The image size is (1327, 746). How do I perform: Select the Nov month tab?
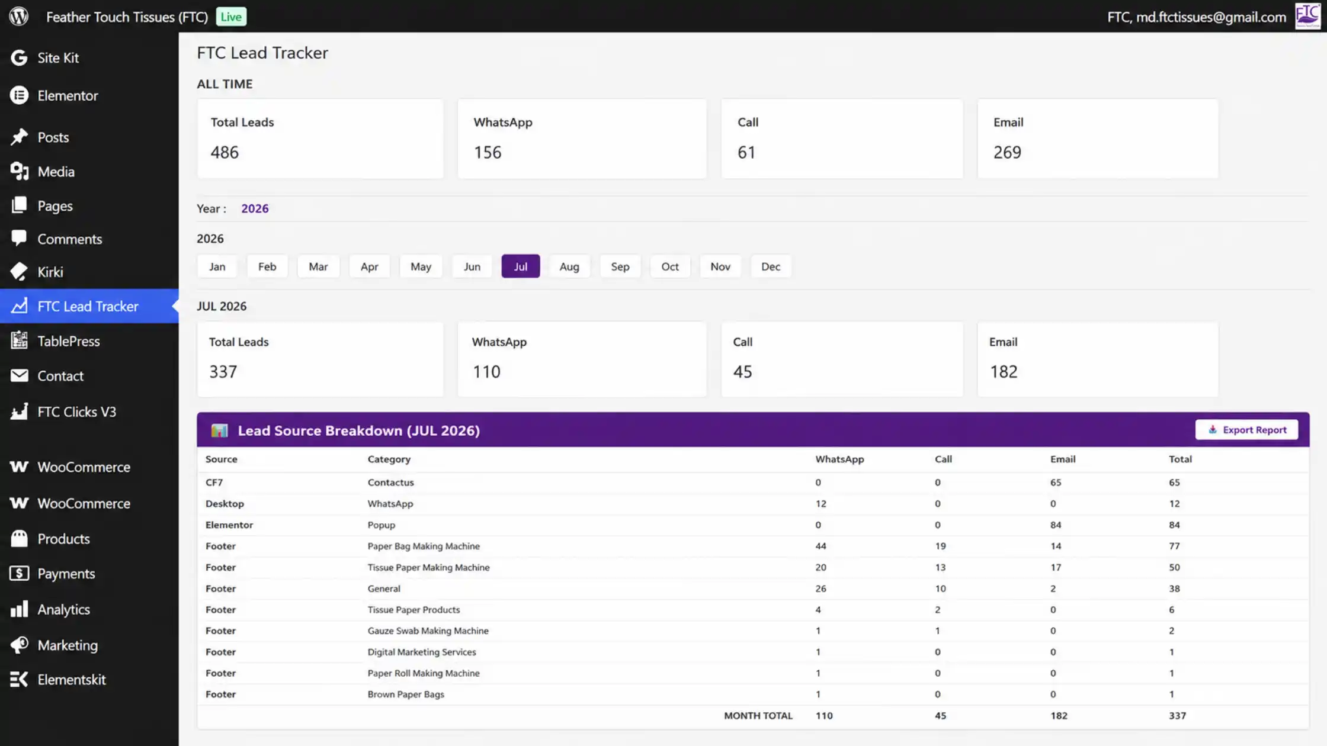tap(720, 266)
